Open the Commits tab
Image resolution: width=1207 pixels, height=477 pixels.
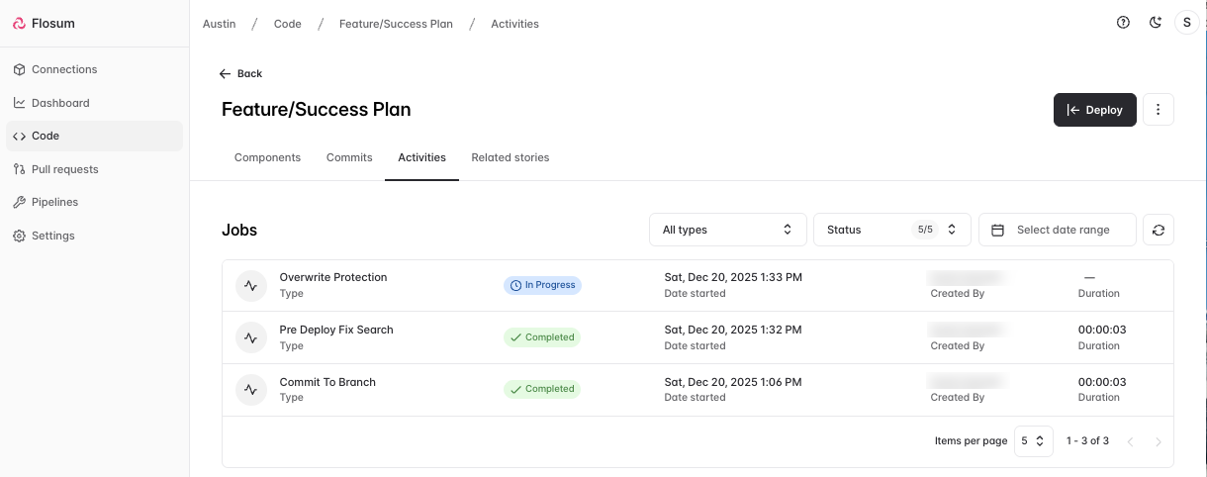pos(349,157)
